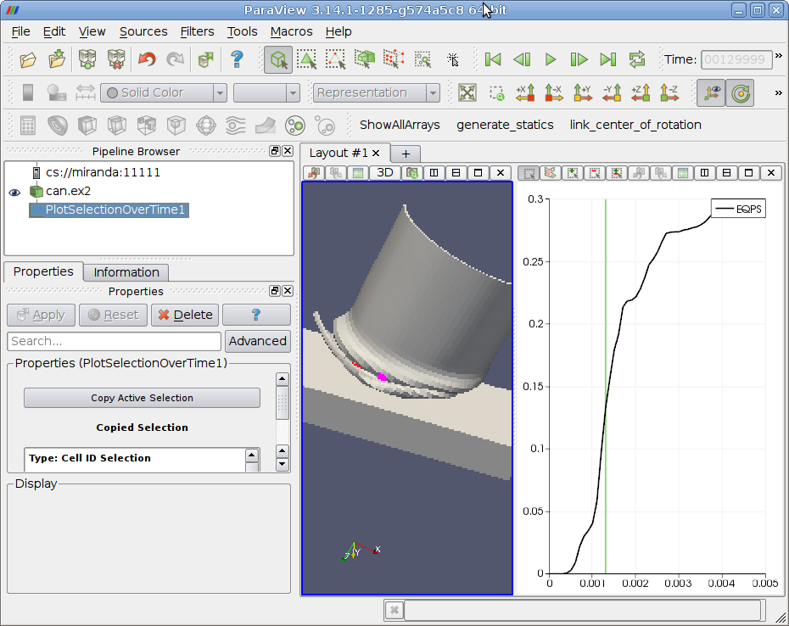
Task: Select the cs://miranda:11111 server entry
Action: [103, 172]
